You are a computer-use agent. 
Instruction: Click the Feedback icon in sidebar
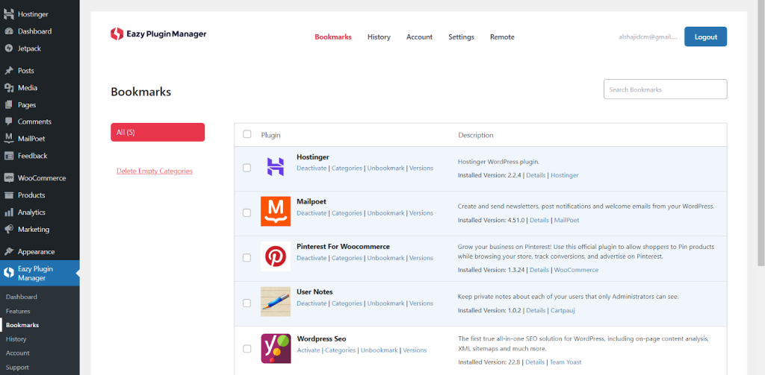(x=9, y=156)
